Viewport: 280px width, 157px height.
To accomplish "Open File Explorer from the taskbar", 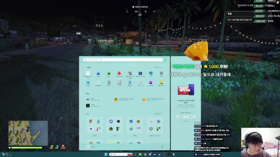I will pyautogui.click(x=140, y=154).
